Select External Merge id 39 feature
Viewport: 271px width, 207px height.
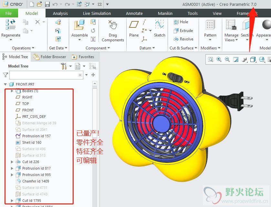click(36, 123)
